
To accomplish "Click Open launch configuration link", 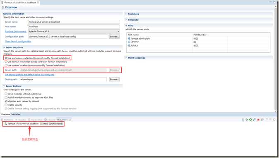I will [18, 41].
